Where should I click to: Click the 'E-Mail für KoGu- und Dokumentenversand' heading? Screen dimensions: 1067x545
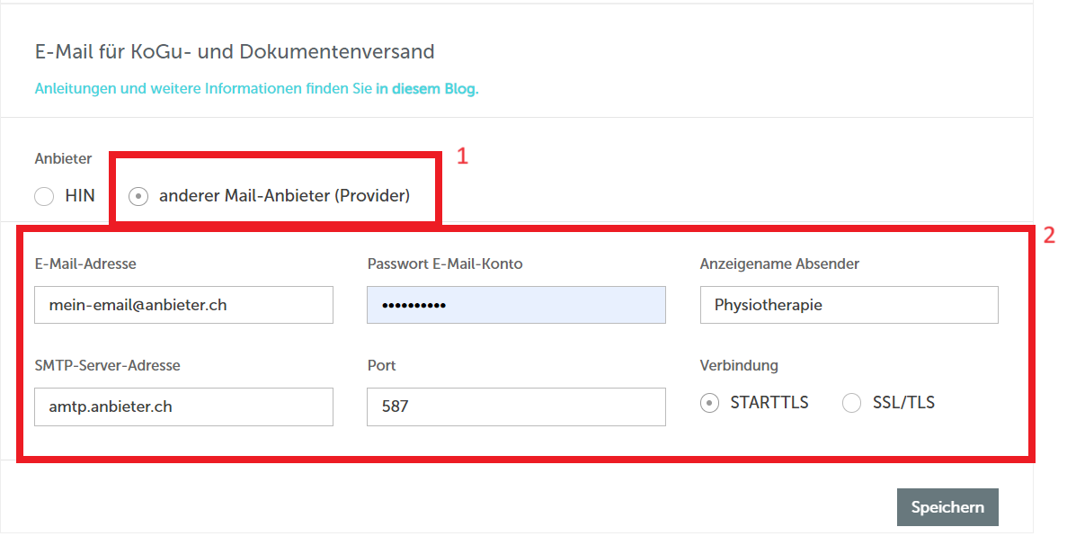235,51
